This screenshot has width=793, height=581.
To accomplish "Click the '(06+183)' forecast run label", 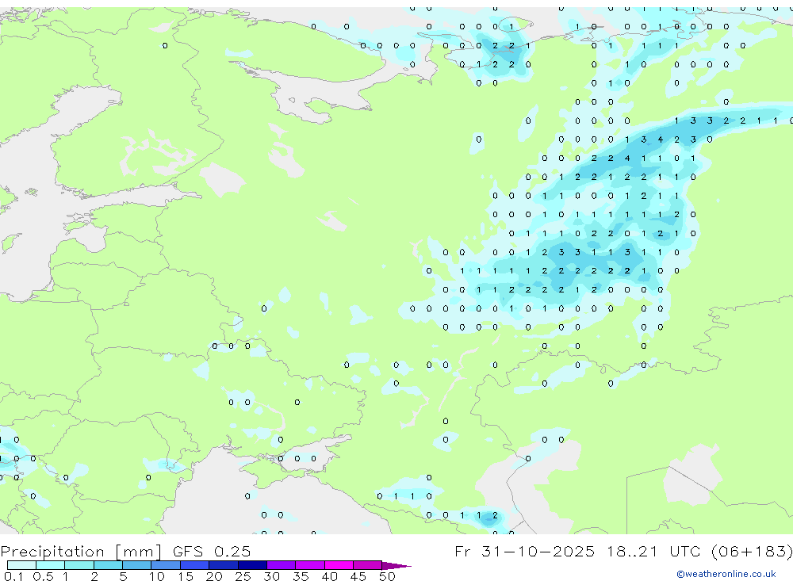I will click(x=752, y=551).
